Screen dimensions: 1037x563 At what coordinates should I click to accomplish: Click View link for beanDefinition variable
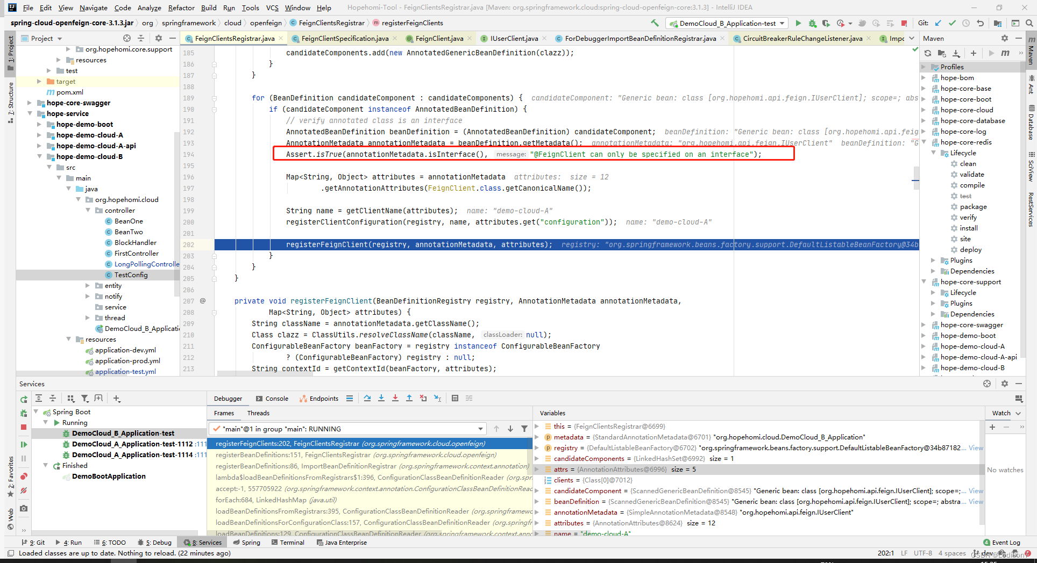pos(976,501)
